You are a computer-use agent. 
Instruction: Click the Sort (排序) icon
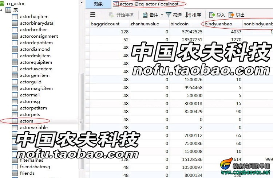(x=188, y=15)
